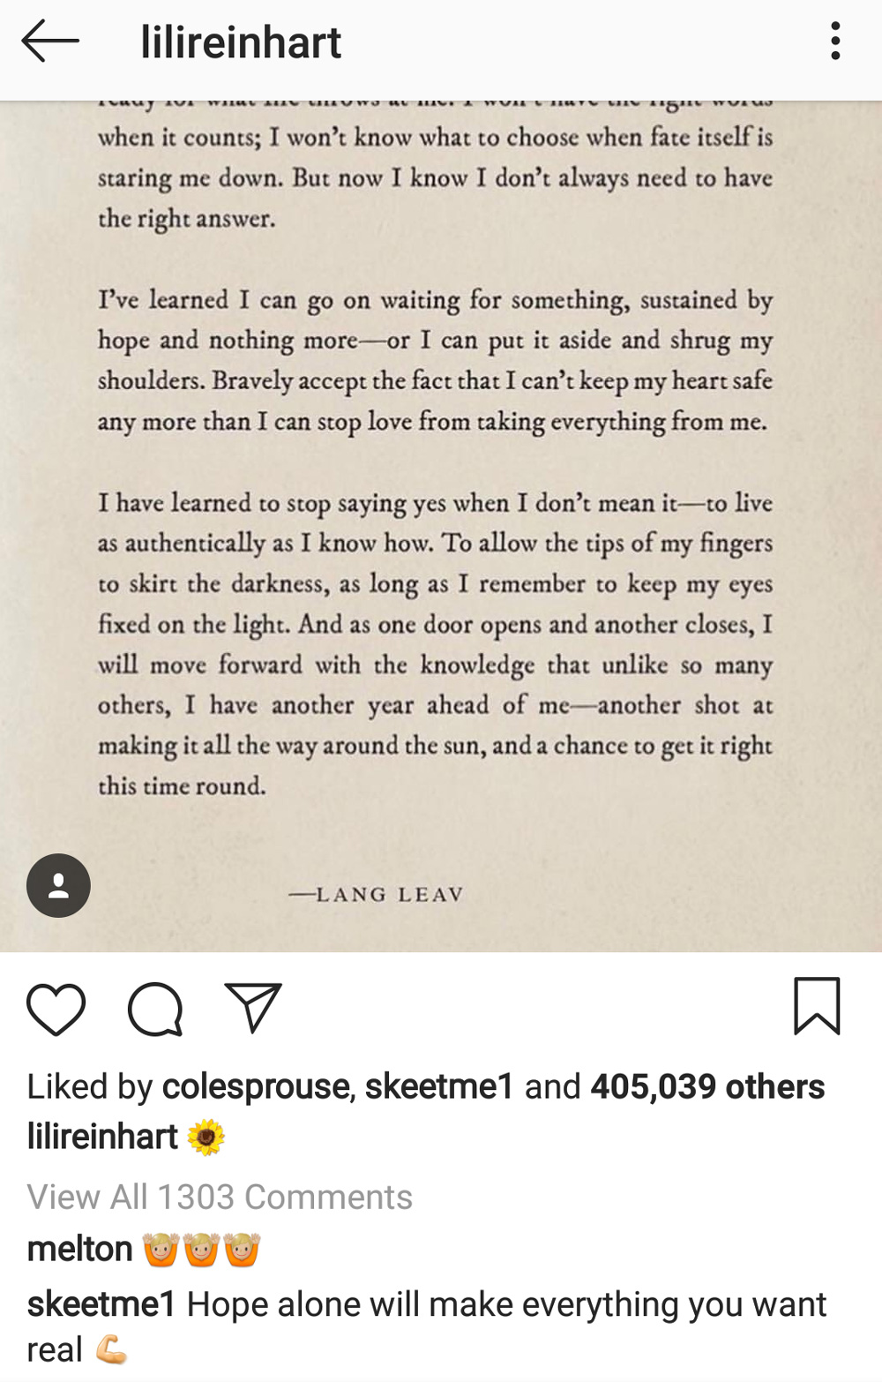The width and height of the screenshot is (882, 1382).
Task: Open the three-dot options menu
Action: [834, 41]
